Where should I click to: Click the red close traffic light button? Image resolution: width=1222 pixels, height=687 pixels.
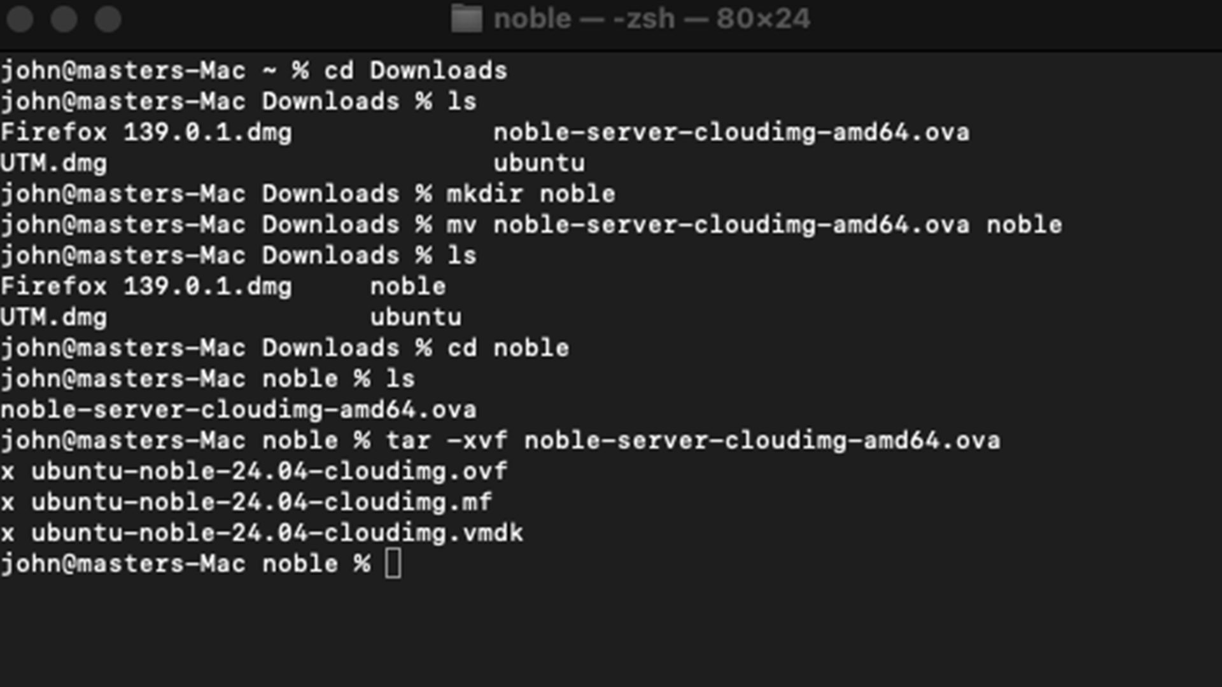click(x=21, y=19)
